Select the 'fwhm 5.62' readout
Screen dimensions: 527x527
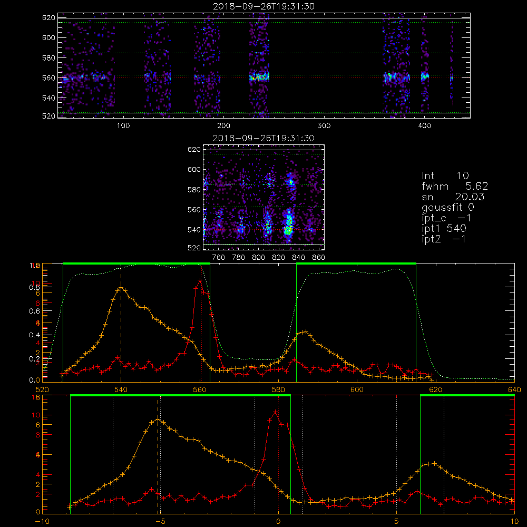pos(455,186)
